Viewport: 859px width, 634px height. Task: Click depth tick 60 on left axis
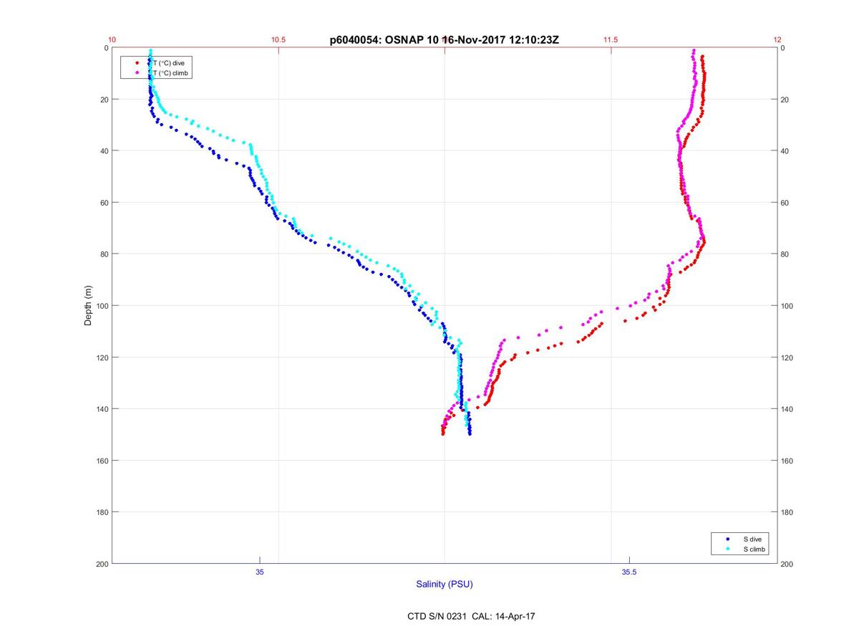coord(104,203)
